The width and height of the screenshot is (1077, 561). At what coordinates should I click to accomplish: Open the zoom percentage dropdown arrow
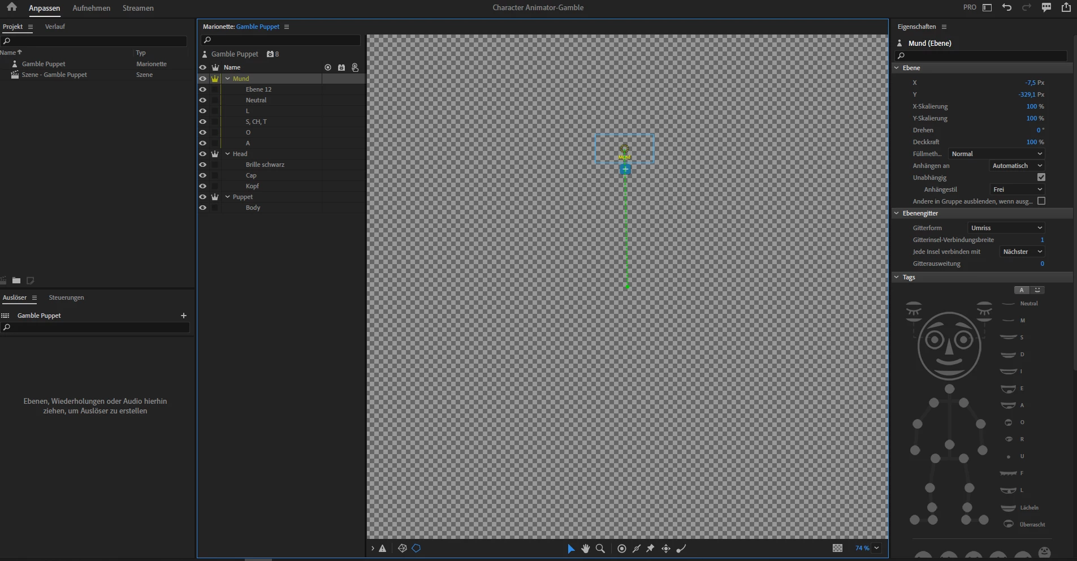[x=877, y=548]
